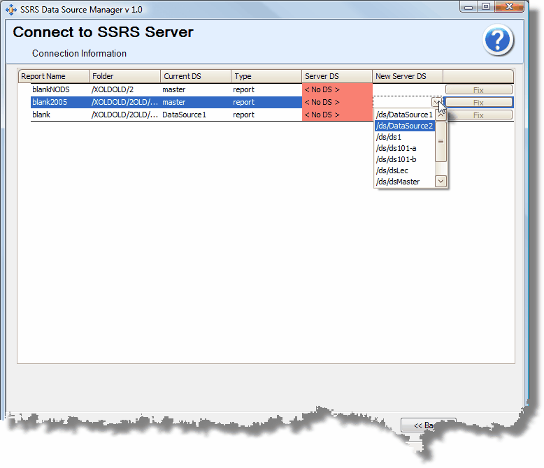Maximize the SSRS Data Source Manager window
The width and height of the screenshot is (544, 468).
(x=486, y=6)
